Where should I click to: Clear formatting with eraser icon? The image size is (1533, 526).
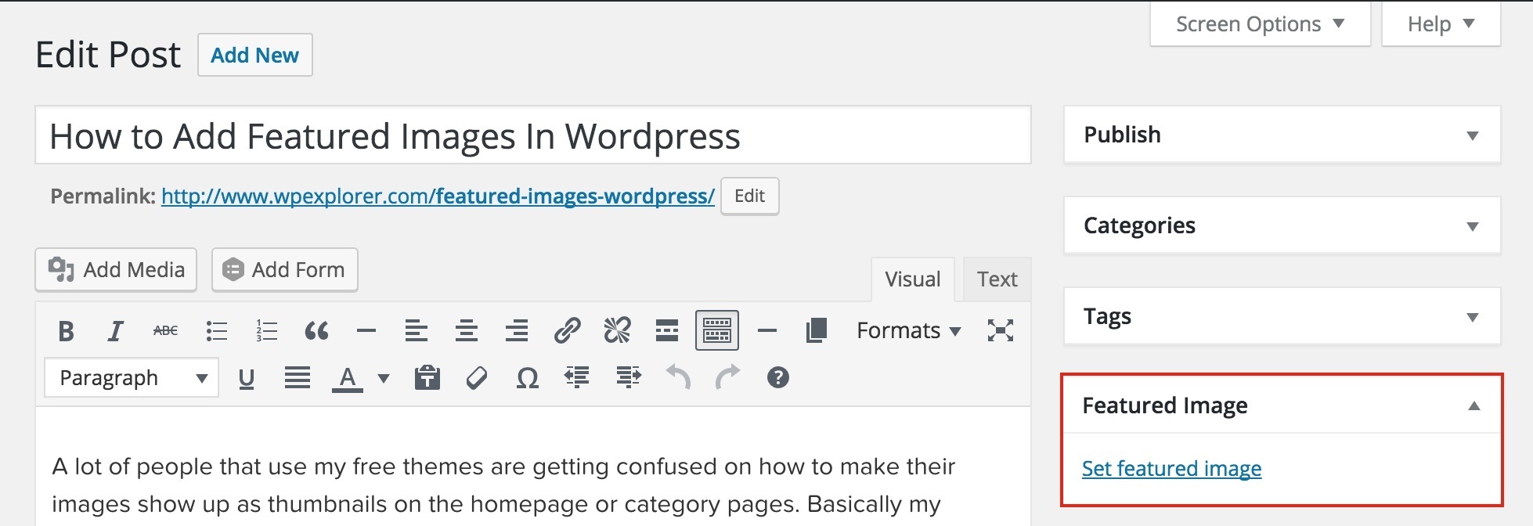click(x=477, y=378)
